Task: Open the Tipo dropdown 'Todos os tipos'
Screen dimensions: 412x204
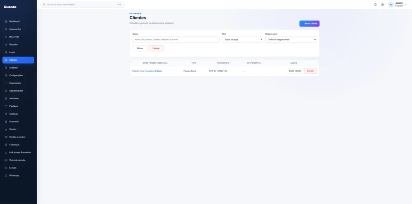Action: pos(242,39)
